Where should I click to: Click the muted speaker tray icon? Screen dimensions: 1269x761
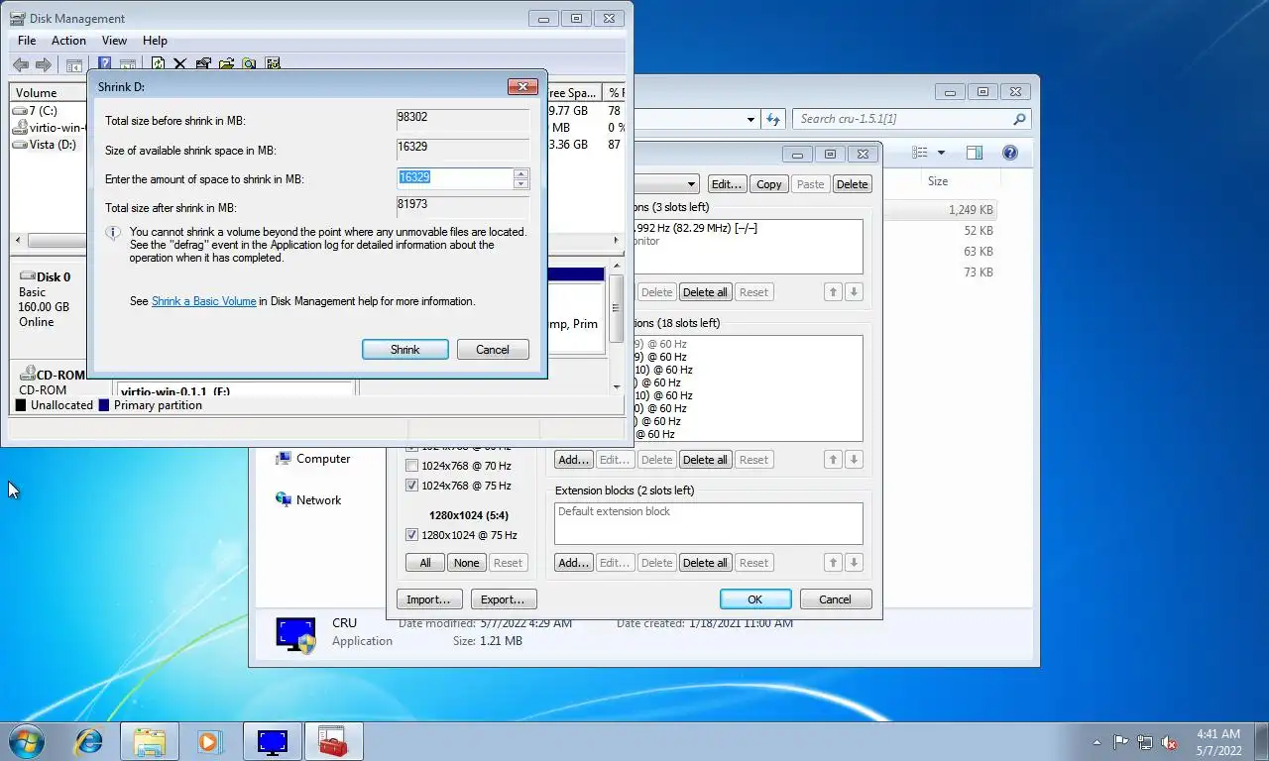(x=1170, y=742)
